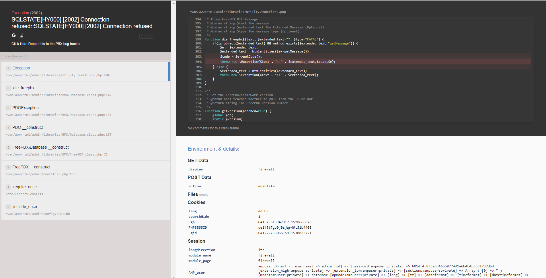Click the POST action value 'enablefw'
The height and width of the screenshot is (278, 546).
coord(266,186)
